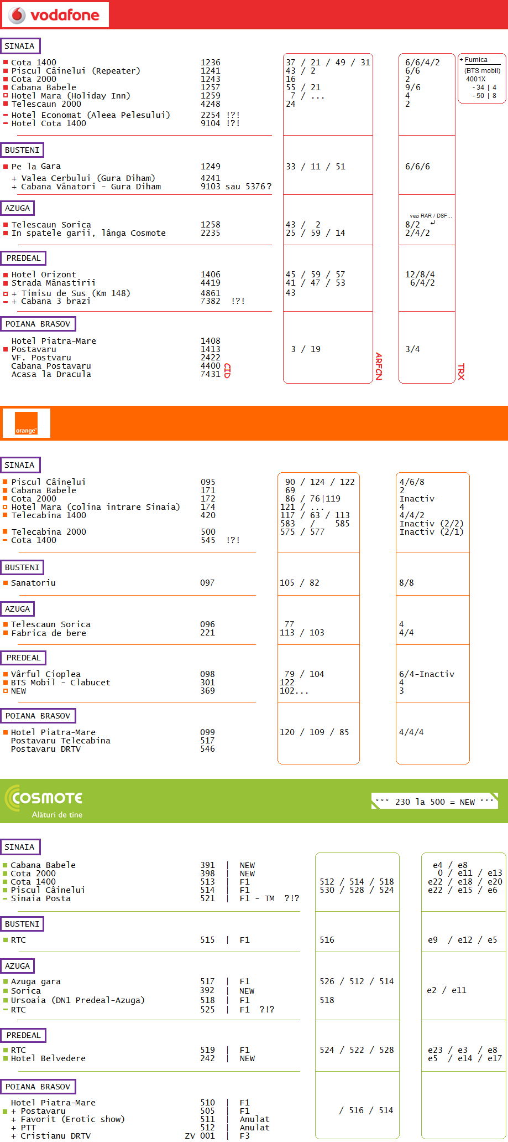Click the red vertical ARFCN label
The height and width of the screenshot is (1142, 508).
click(379, 366)
